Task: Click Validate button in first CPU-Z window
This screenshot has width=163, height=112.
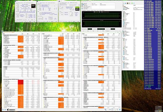Action: tap(30, 22)
